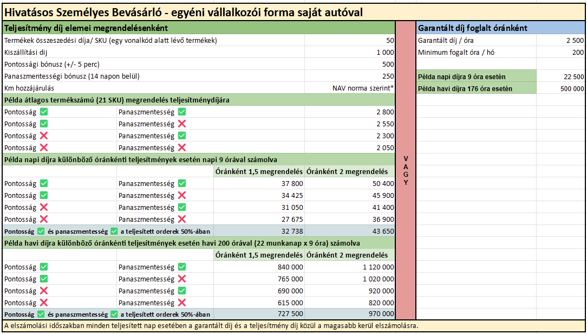Select the blue 'Garantált díj foglalt óránként' header

click(x=500, y=28)
